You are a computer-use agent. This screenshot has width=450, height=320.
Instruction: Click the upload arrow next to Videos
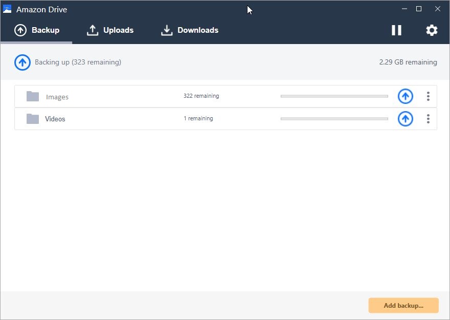coord(405,118)
